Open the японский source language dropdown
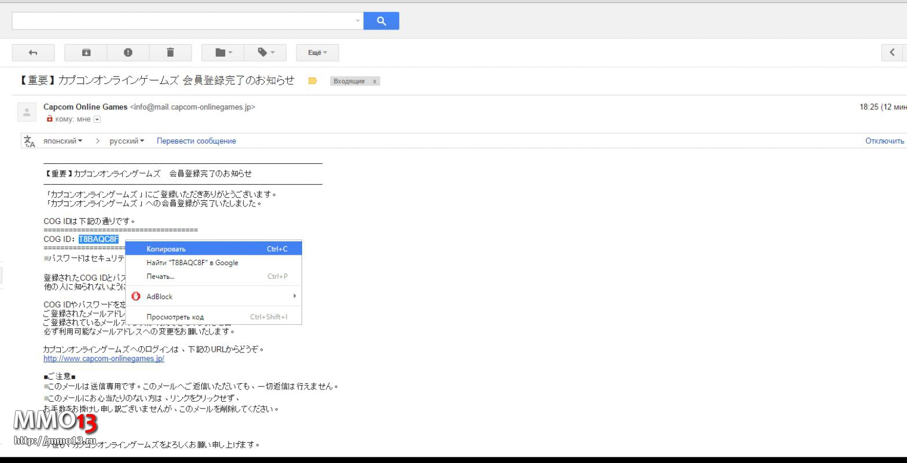Screen dimensions: 907x463 [63, 141]
